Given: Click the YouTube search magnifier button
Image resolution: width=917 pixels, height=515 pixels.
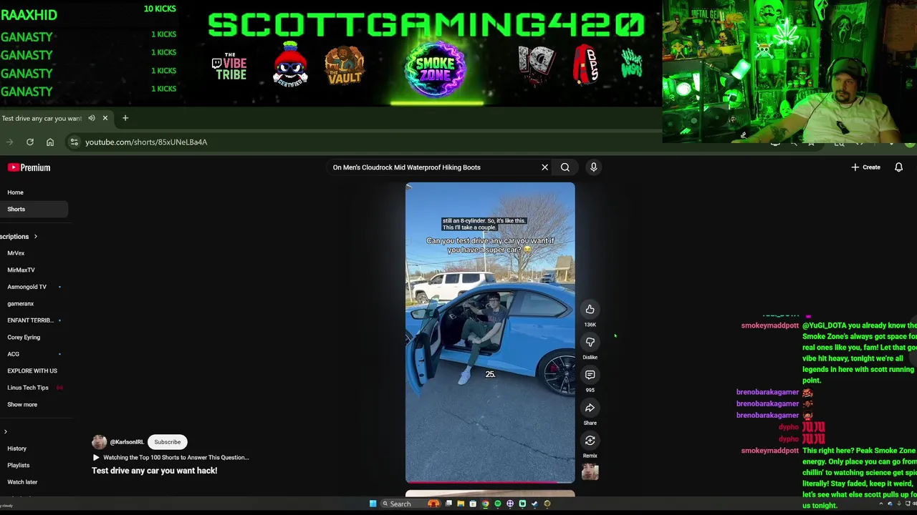Looking at the screenshot, I should coord(565,167).
